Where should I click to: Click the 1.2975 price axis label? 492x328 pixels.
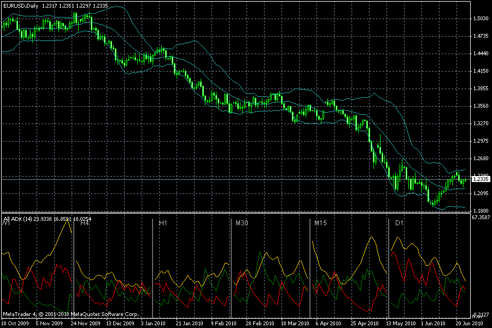(x=481, y=141)
